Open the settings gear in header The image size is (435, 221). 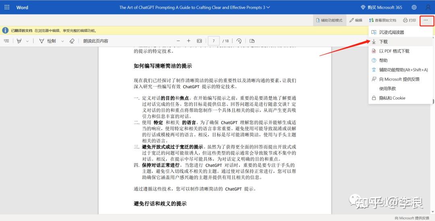(x=414, y=8)
